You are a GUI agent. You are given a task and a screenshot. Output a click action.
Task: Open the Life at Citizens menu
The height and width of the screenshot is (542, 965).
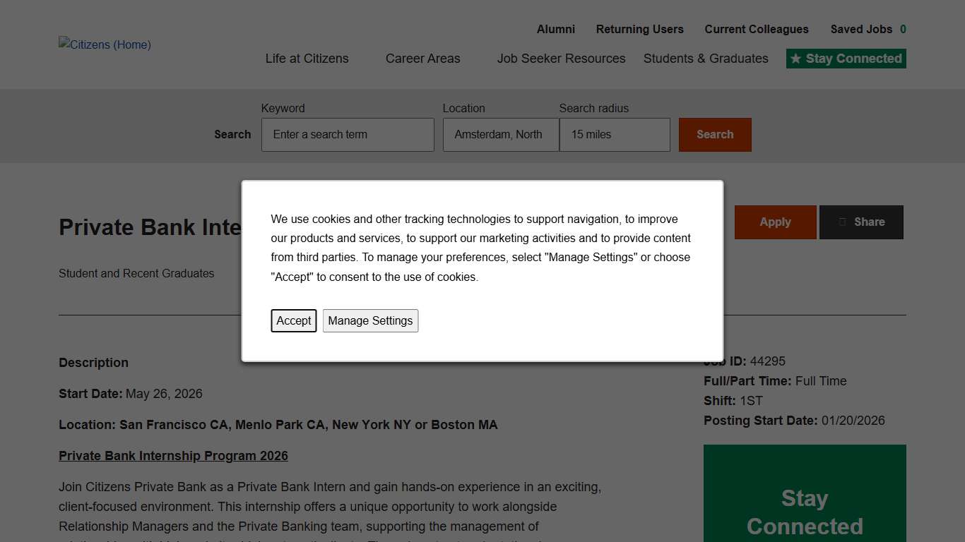point(307,59)
